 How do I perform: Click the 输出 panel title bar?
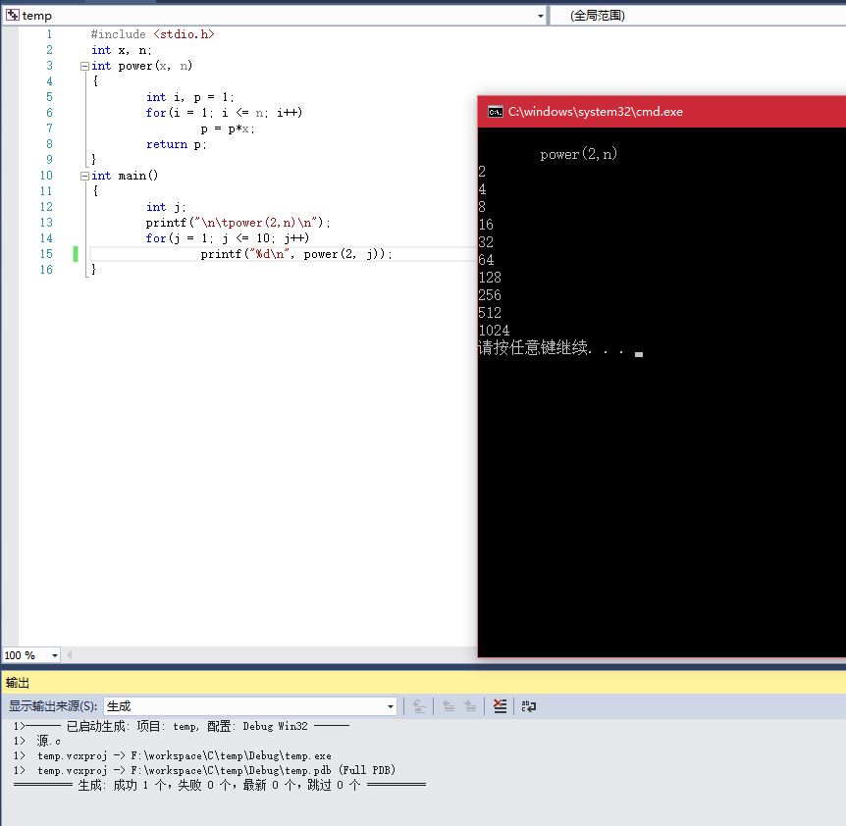[x=423, y=683]
